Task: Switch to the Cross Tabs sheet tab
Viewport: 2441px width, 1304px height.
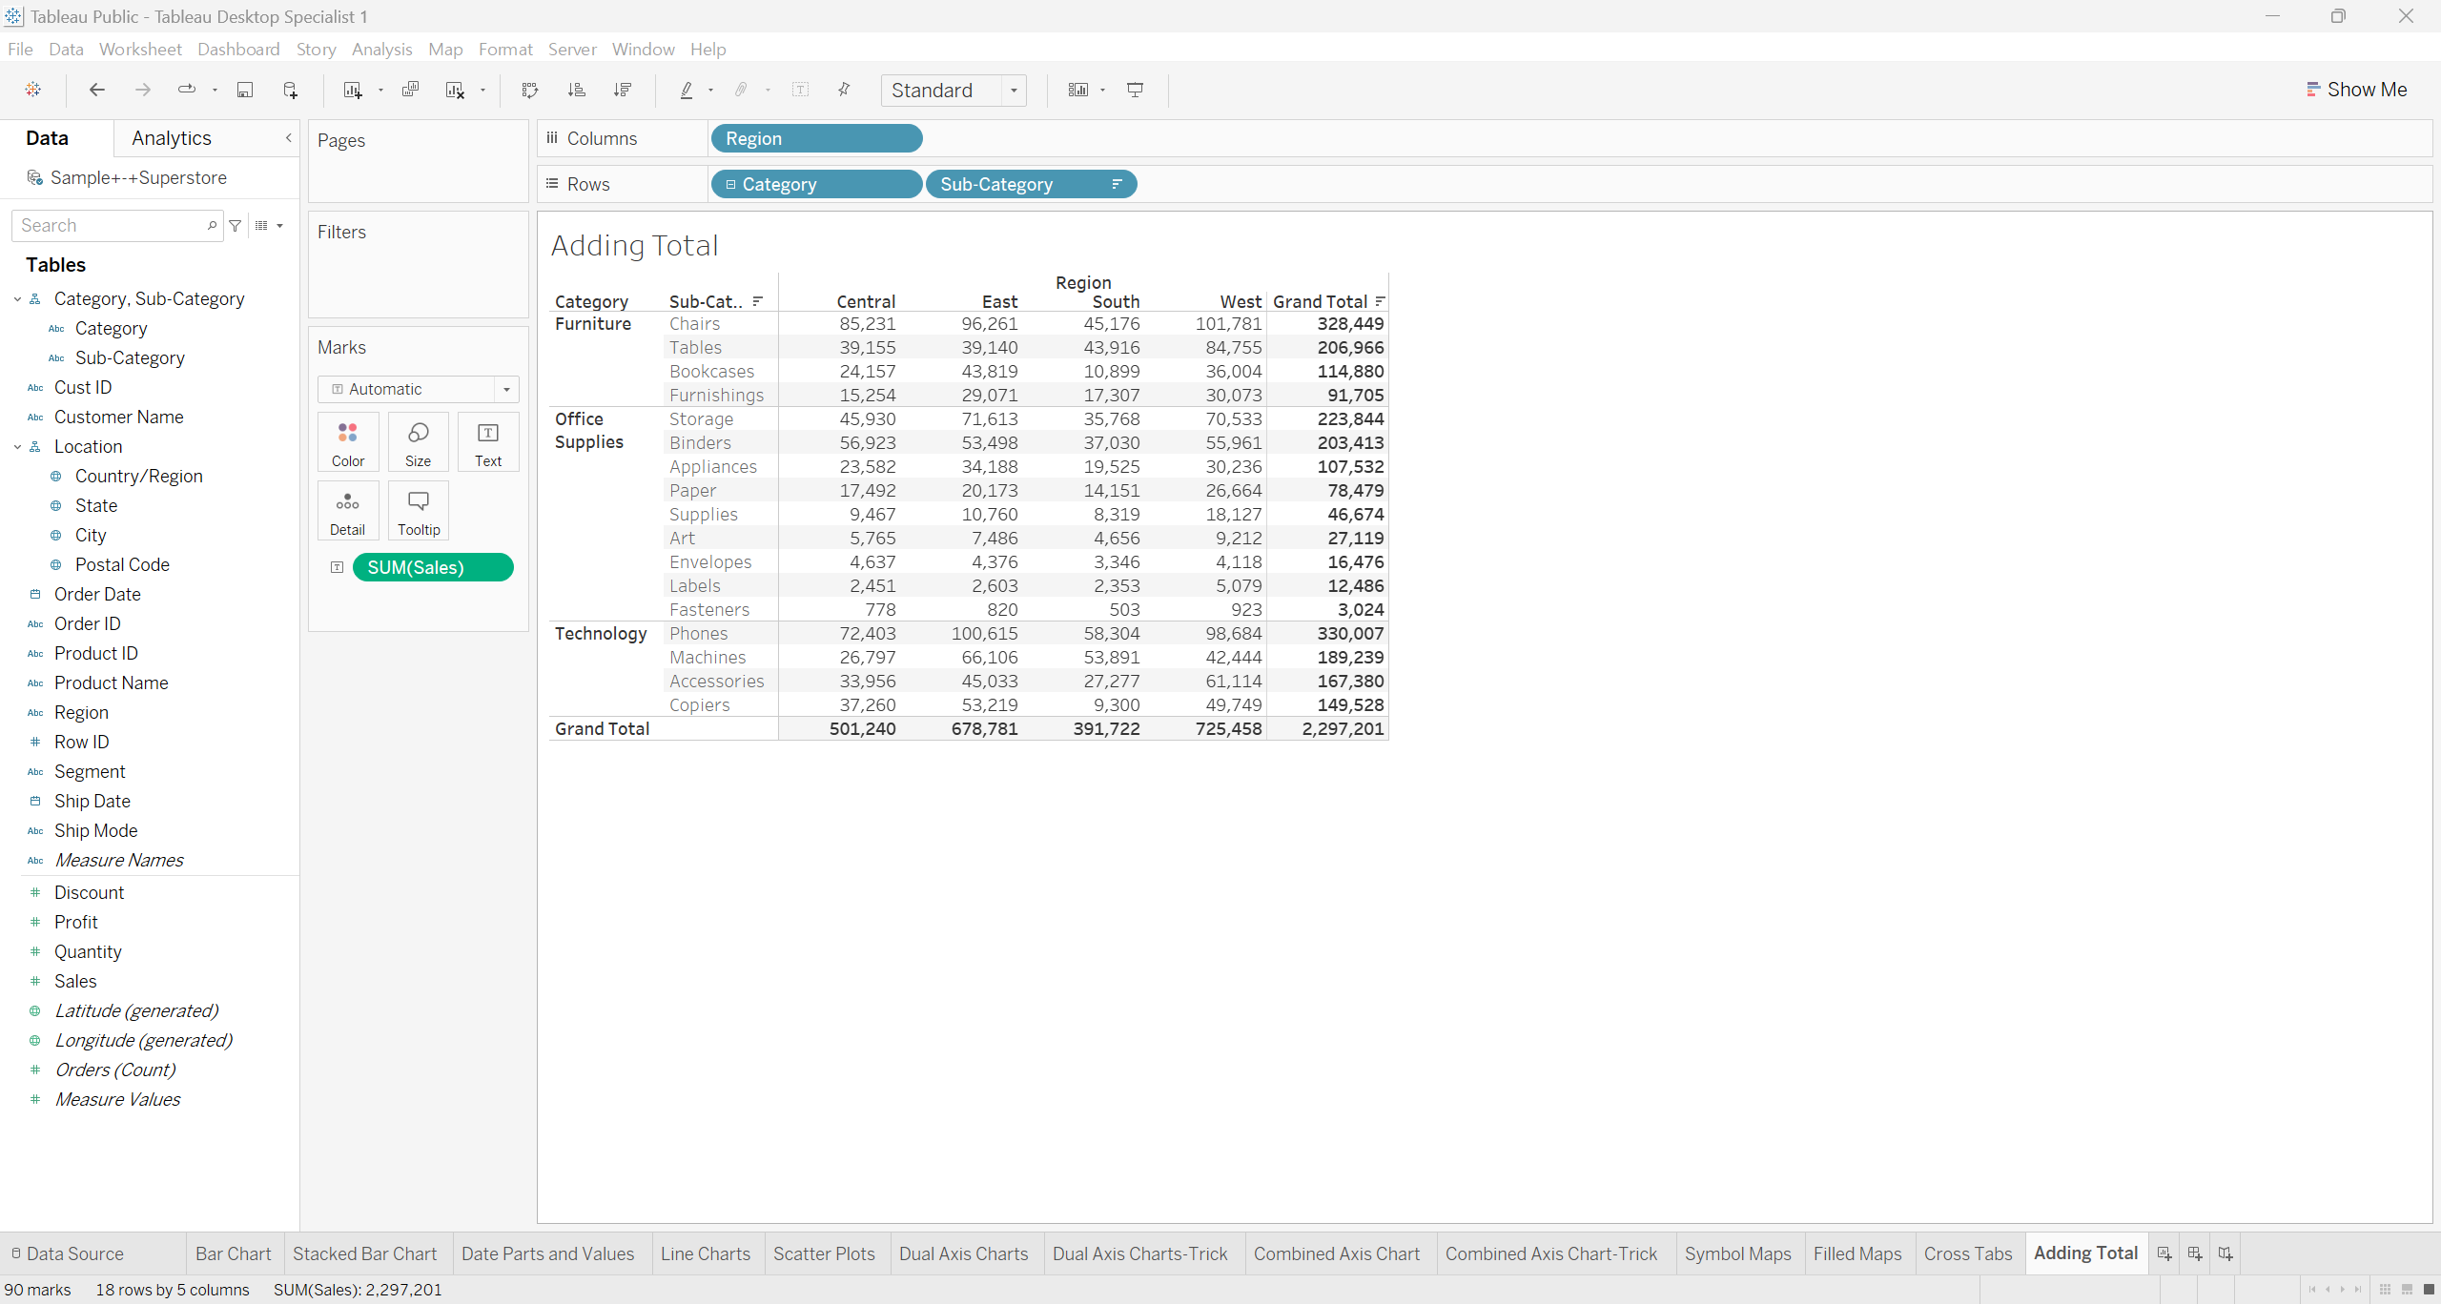Action: point(1967,1253)
